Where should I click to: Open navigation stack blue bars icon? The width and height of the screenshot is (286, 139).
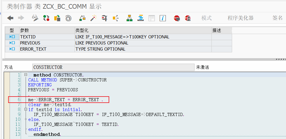pyautogui.click(x=140, y=18)
